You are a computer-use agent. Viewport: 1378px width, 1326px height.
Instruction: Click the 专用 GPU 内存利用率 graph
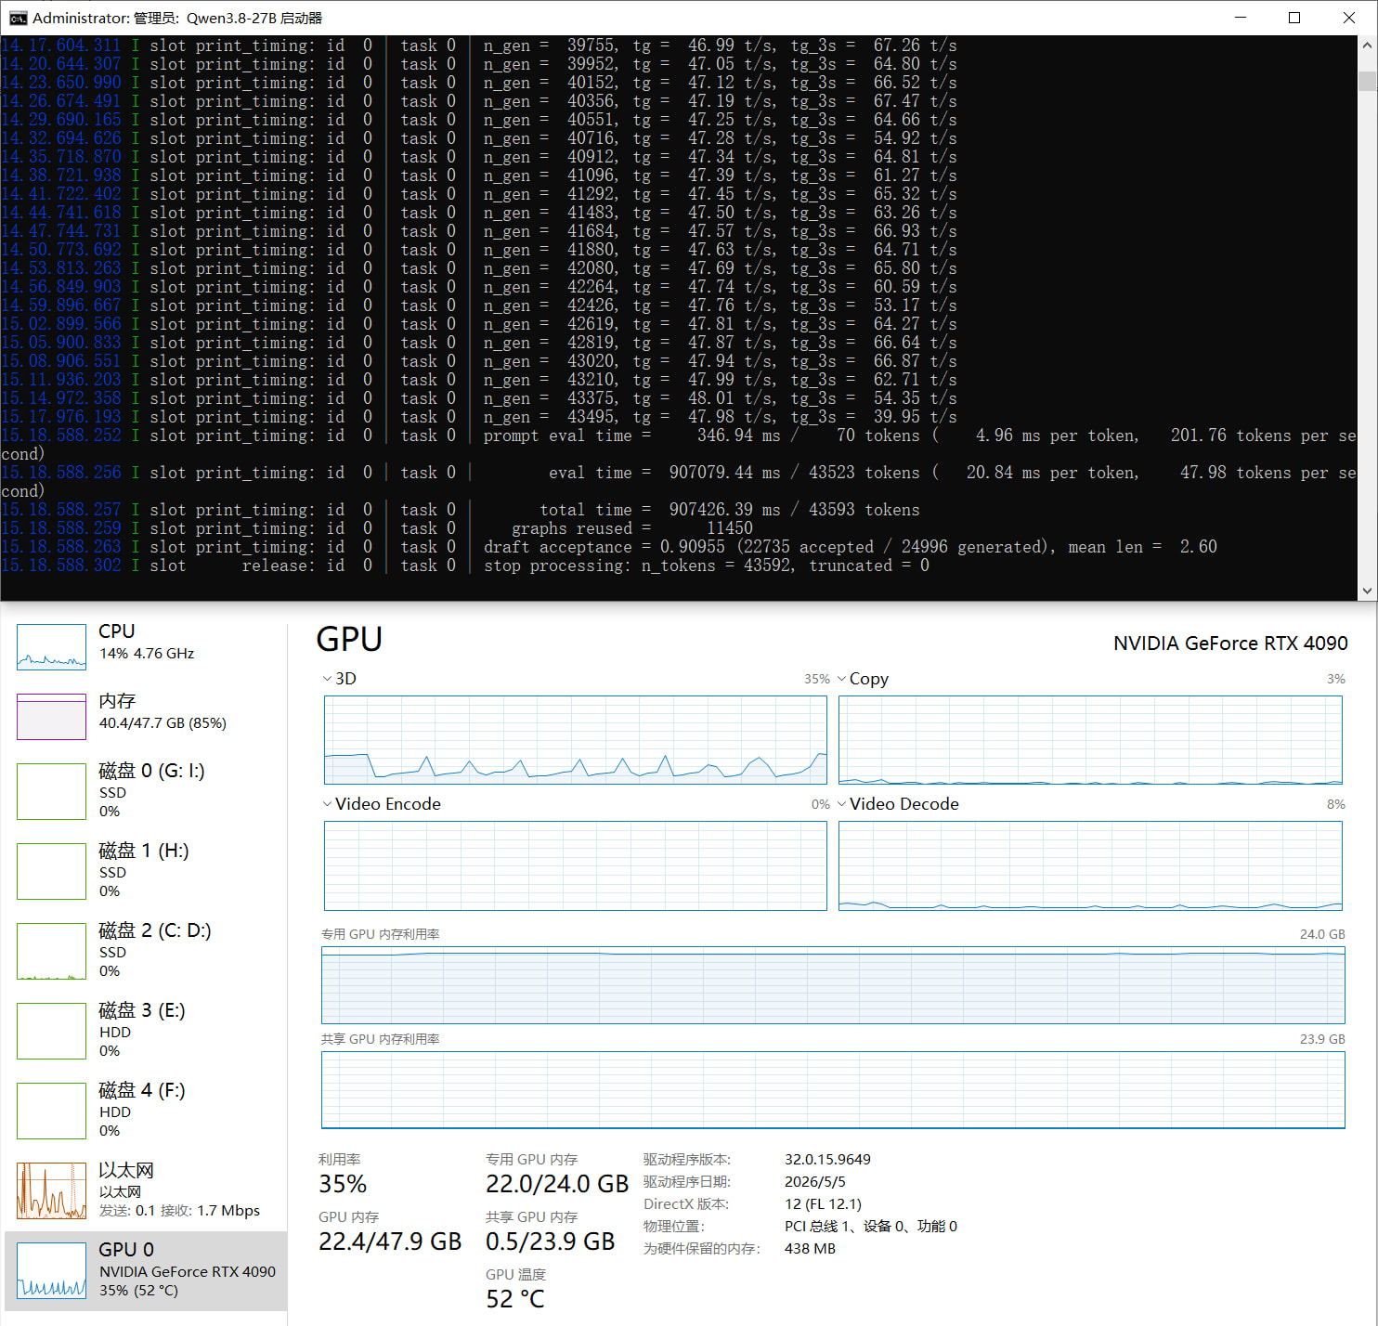[833, 985]
